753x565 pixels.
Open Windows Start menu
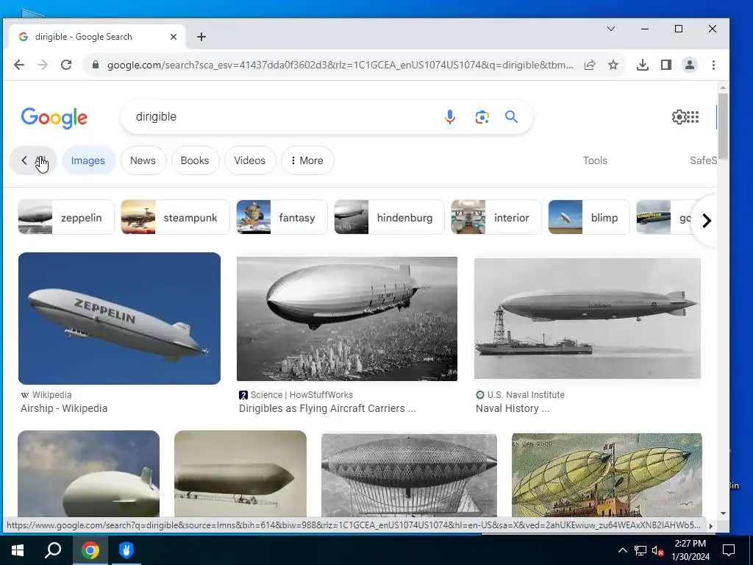tap(18, 550)
